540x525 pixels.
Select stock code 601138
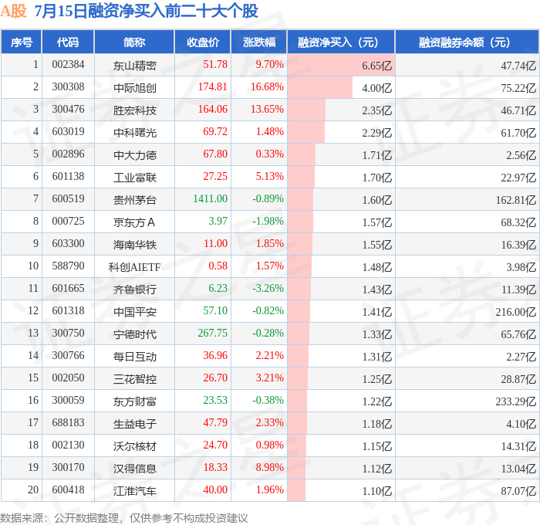click(x=68, y=177)
